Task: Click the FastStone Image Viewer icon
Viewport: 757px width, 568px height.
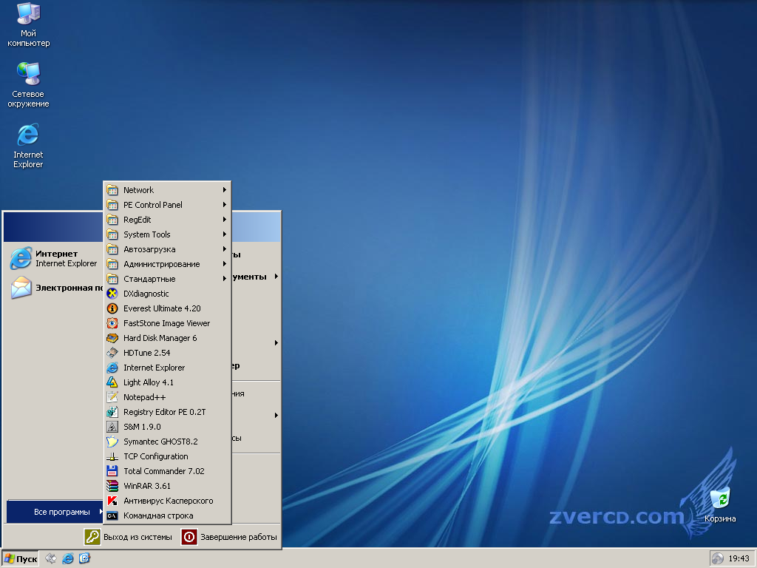Action: pos(112,323)
